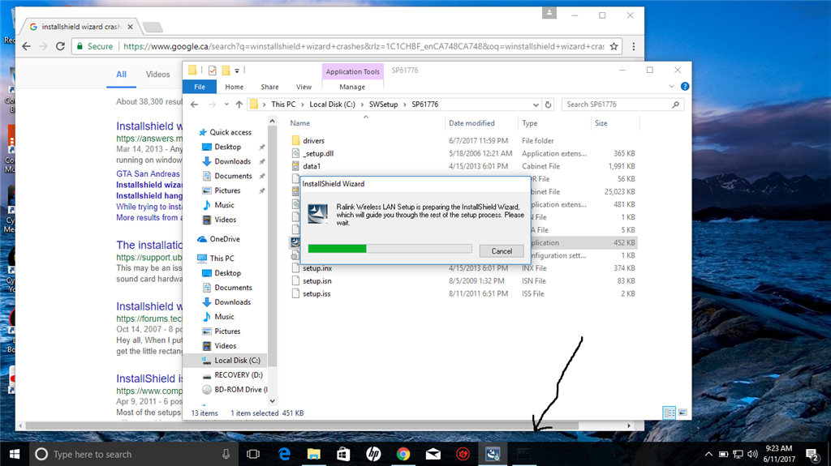This screenshot has height=466, width=831.
Task: Reload the Chrome page
Action: (x=60, y=47)
